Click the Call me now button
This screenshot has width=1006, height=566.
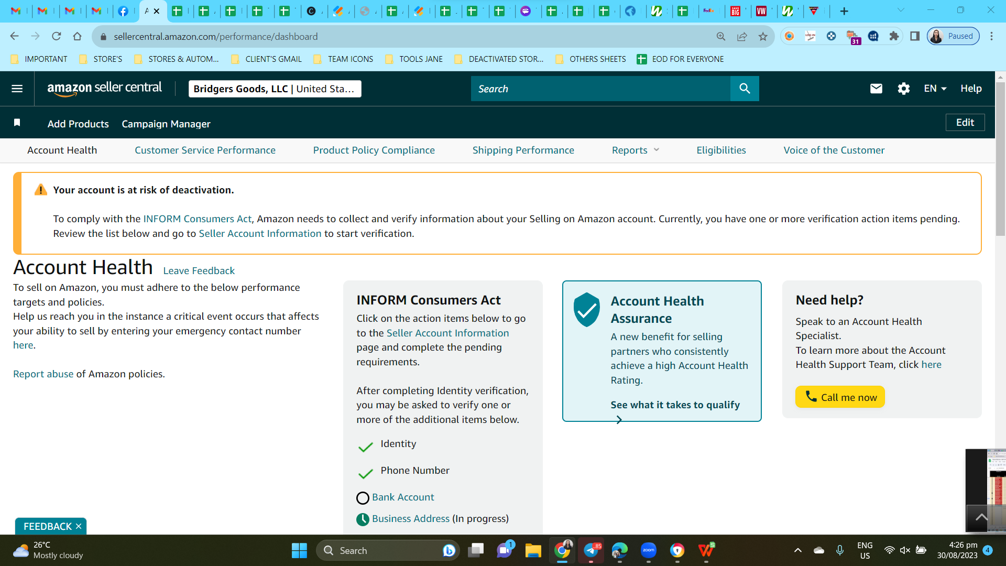click(x=840, y=397)
